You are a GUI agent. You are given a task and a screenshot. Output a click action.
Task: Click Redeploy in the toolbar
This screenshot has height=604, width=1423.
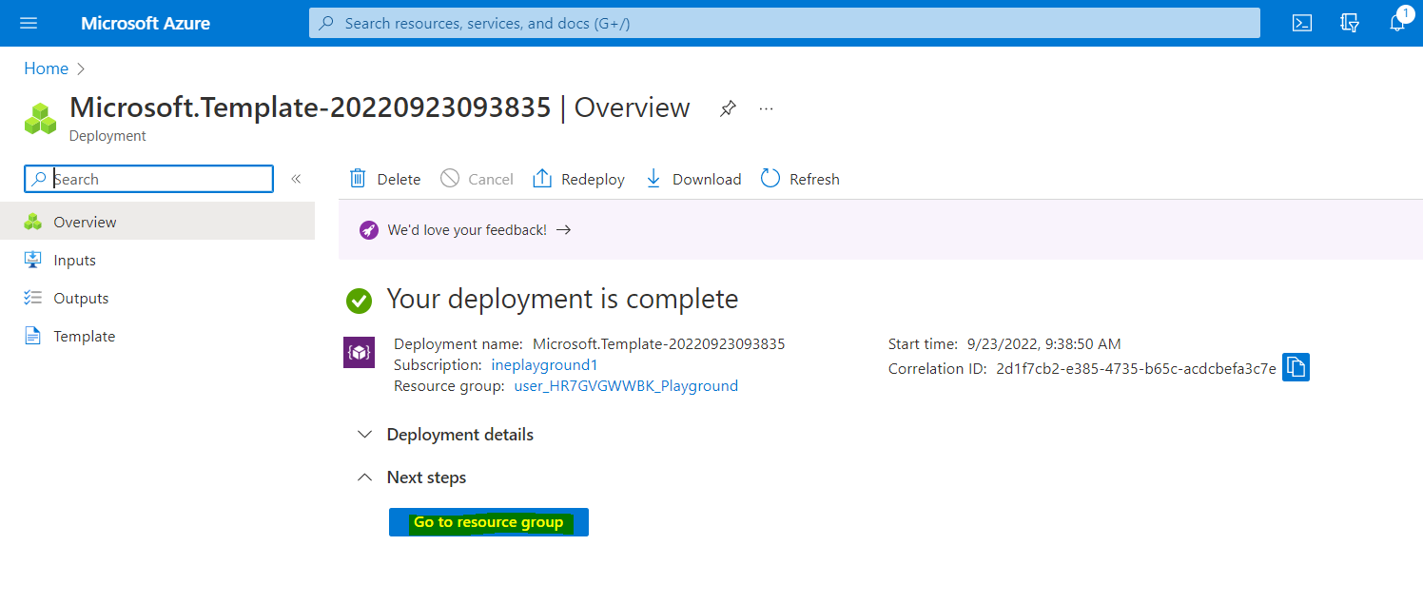578,179
